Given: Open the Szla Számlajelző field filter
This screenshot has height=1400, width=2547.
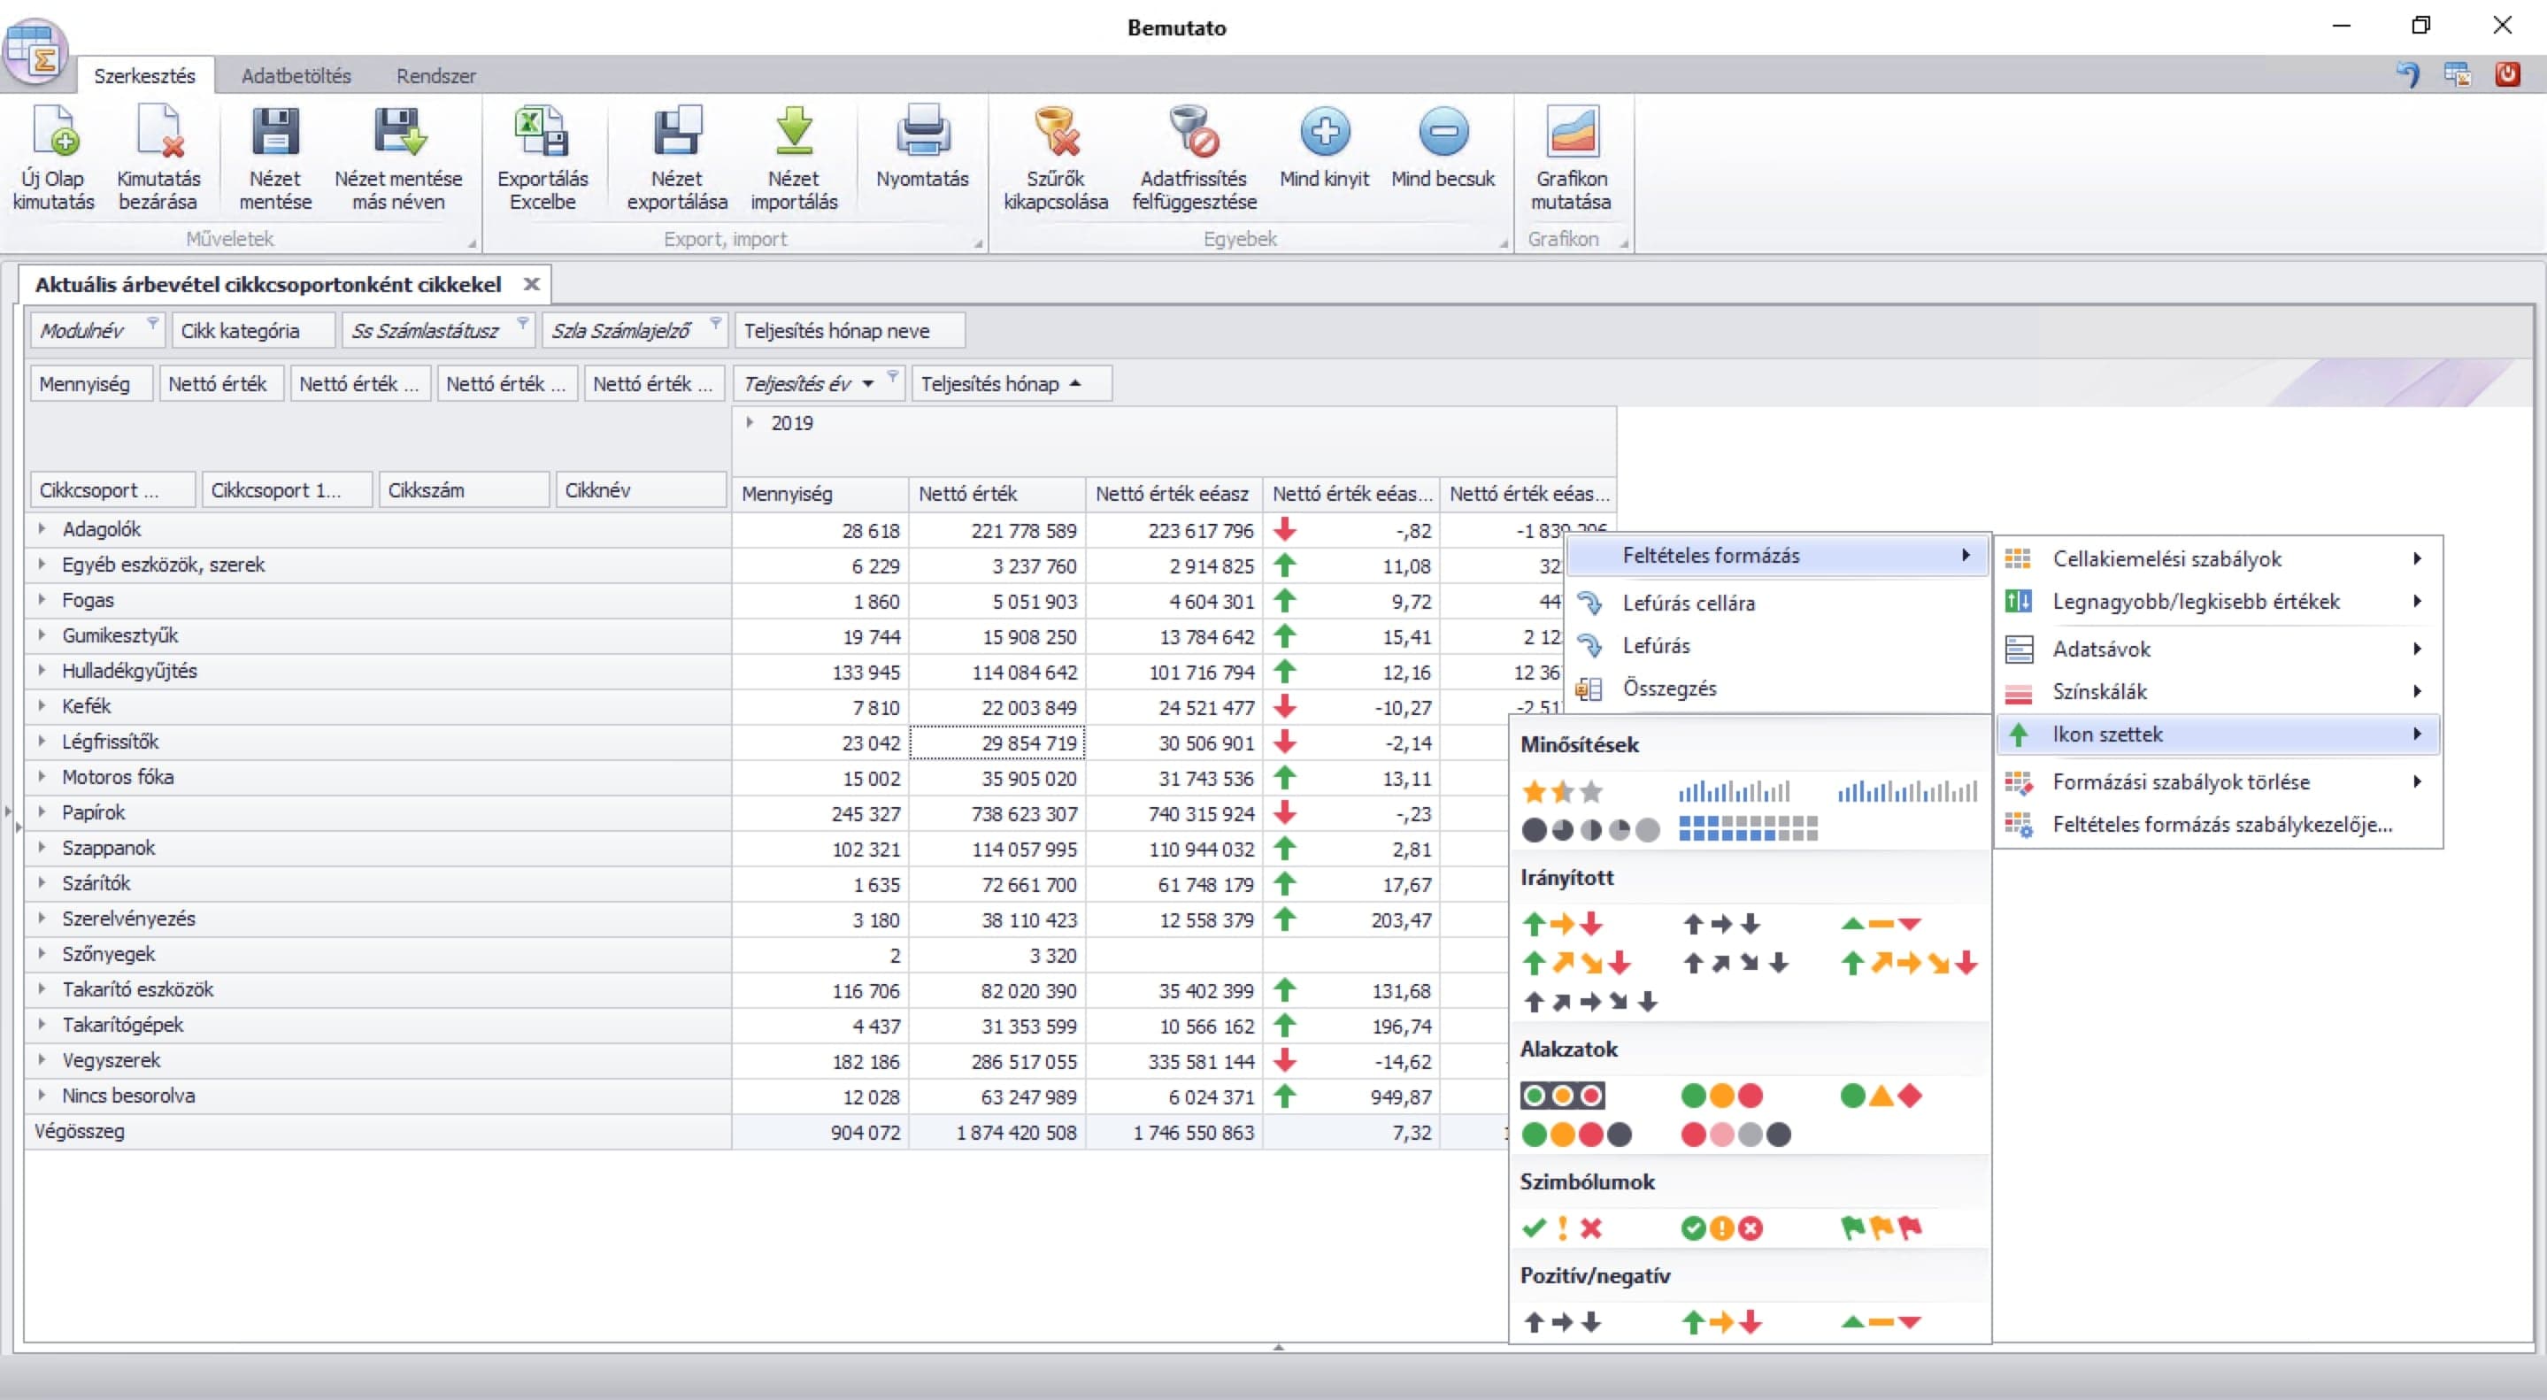Looking at the screenshot, I should coord(716,322).
